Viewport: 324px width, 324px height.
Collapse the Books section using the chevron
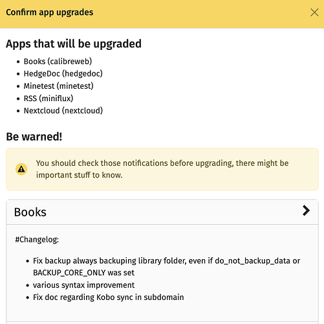tap(306, 211)
